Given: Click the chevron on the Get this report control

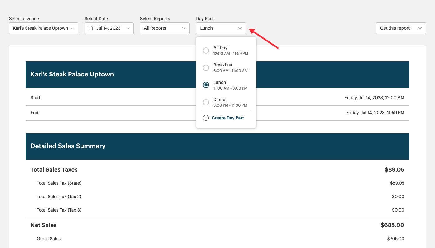Looking at the screenshot, I should pyautogui.click(x=420, y=28).
